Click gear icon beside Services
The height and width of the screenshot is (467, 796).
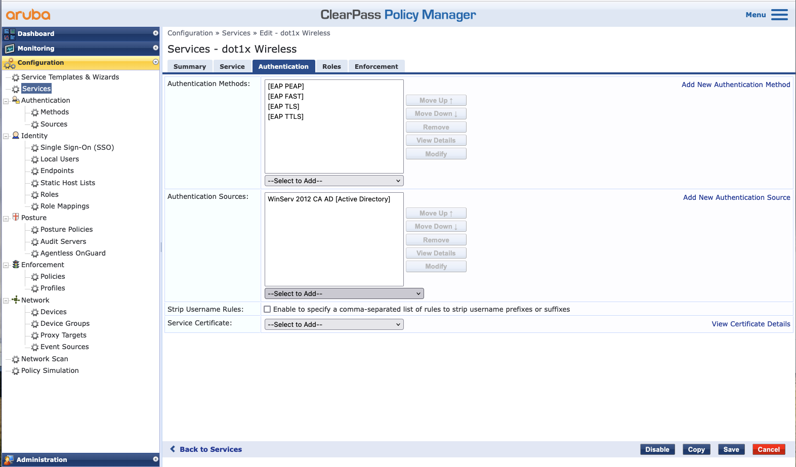(x=16, y=89)
